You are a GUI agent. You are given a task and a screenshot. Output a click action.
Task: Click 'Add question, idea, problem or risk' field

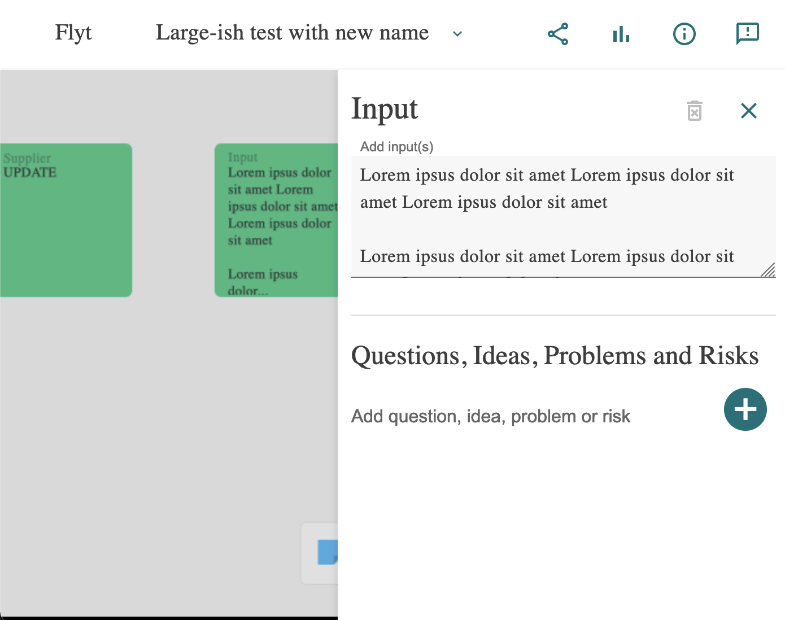pos(491,416)
